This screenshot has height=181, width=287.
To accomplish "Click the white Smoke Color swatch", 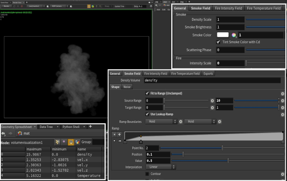I will [x=223, y=35].
